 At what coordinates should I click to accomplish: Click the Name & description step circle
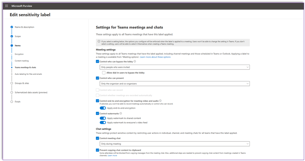(x=12, y=27)
